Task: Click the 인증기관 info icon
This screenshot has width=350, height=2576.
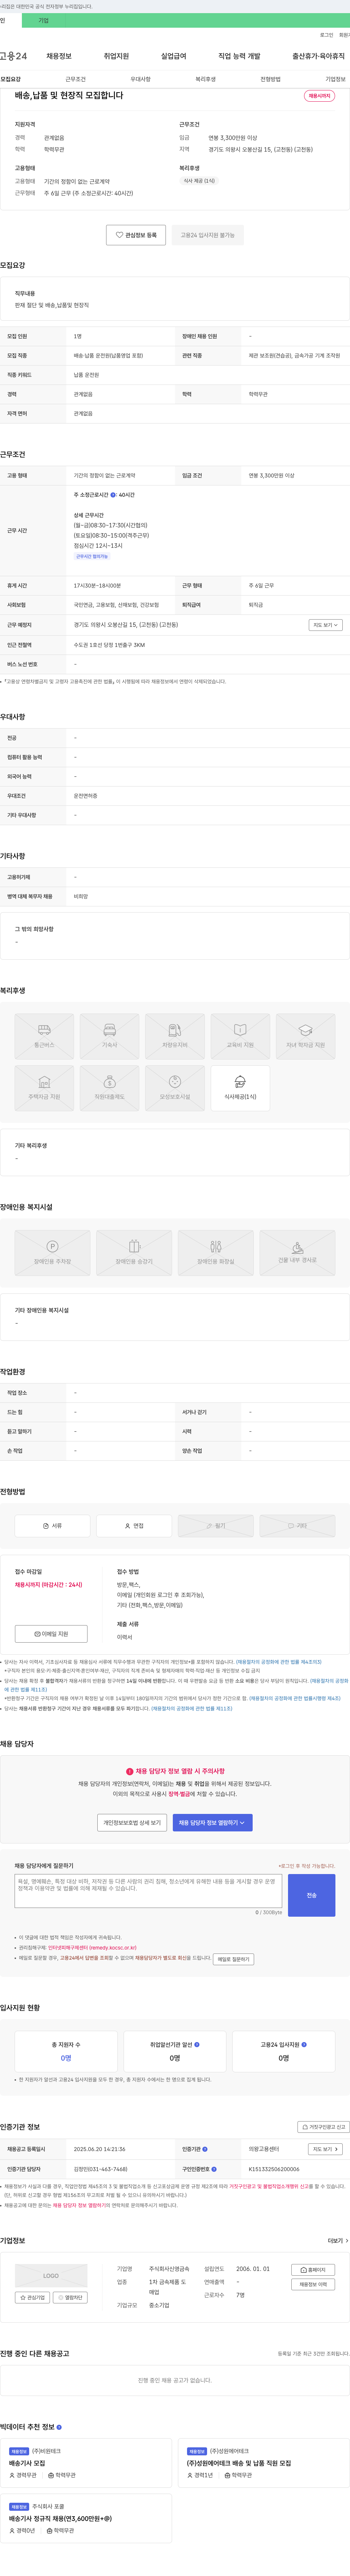Action: coord(205,2149)
